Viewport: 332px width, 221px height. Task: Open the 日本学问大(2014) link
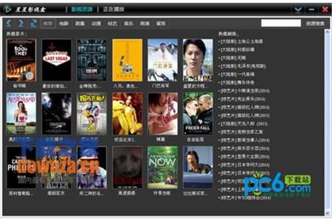point(245,165)
